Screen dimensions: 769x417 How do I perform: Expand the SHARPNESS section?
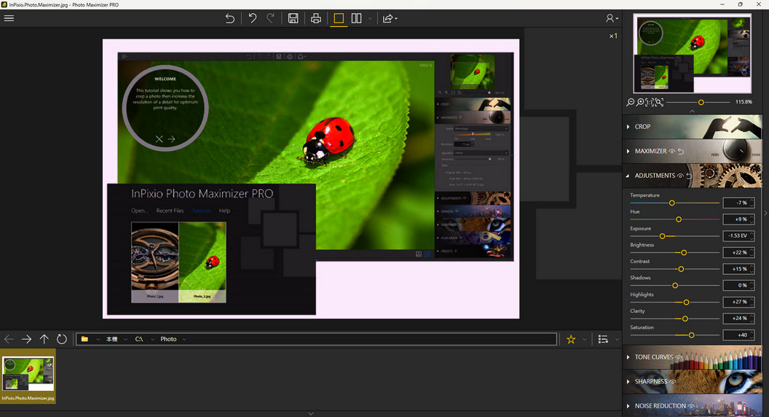point(628,381)
